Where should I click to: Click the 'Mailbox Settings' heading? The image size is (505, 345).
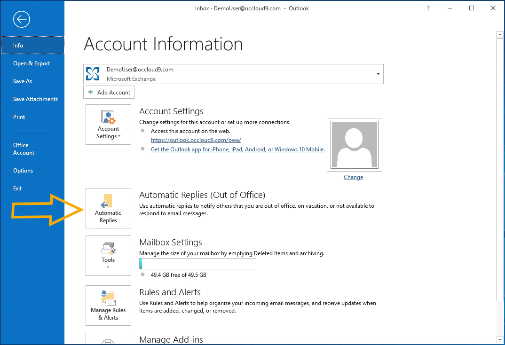pyautogui.click(x=171, y=243)
